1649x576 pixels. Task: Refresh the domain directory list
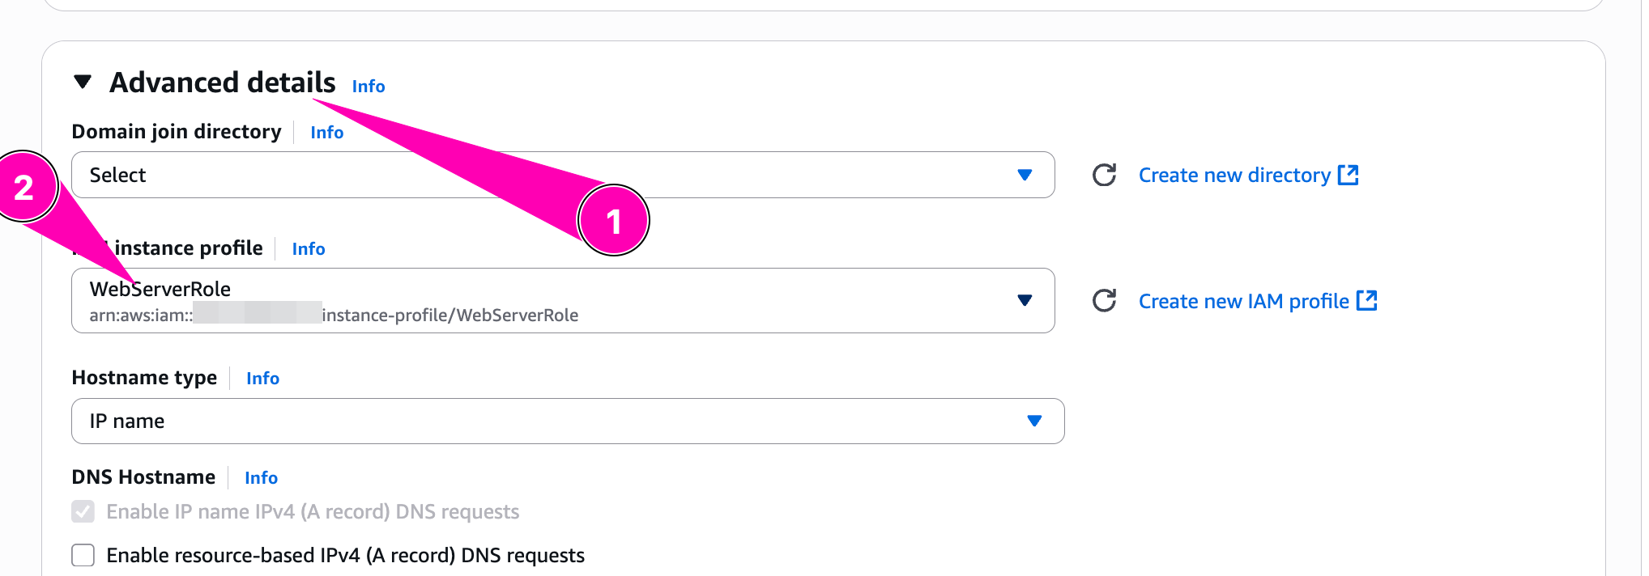pos(1104,175)
